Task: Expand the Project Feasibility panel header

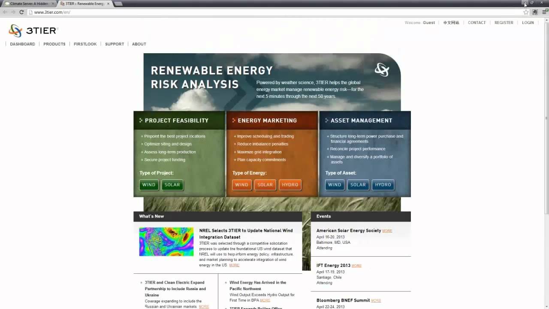Action: (x=176, y=121)
